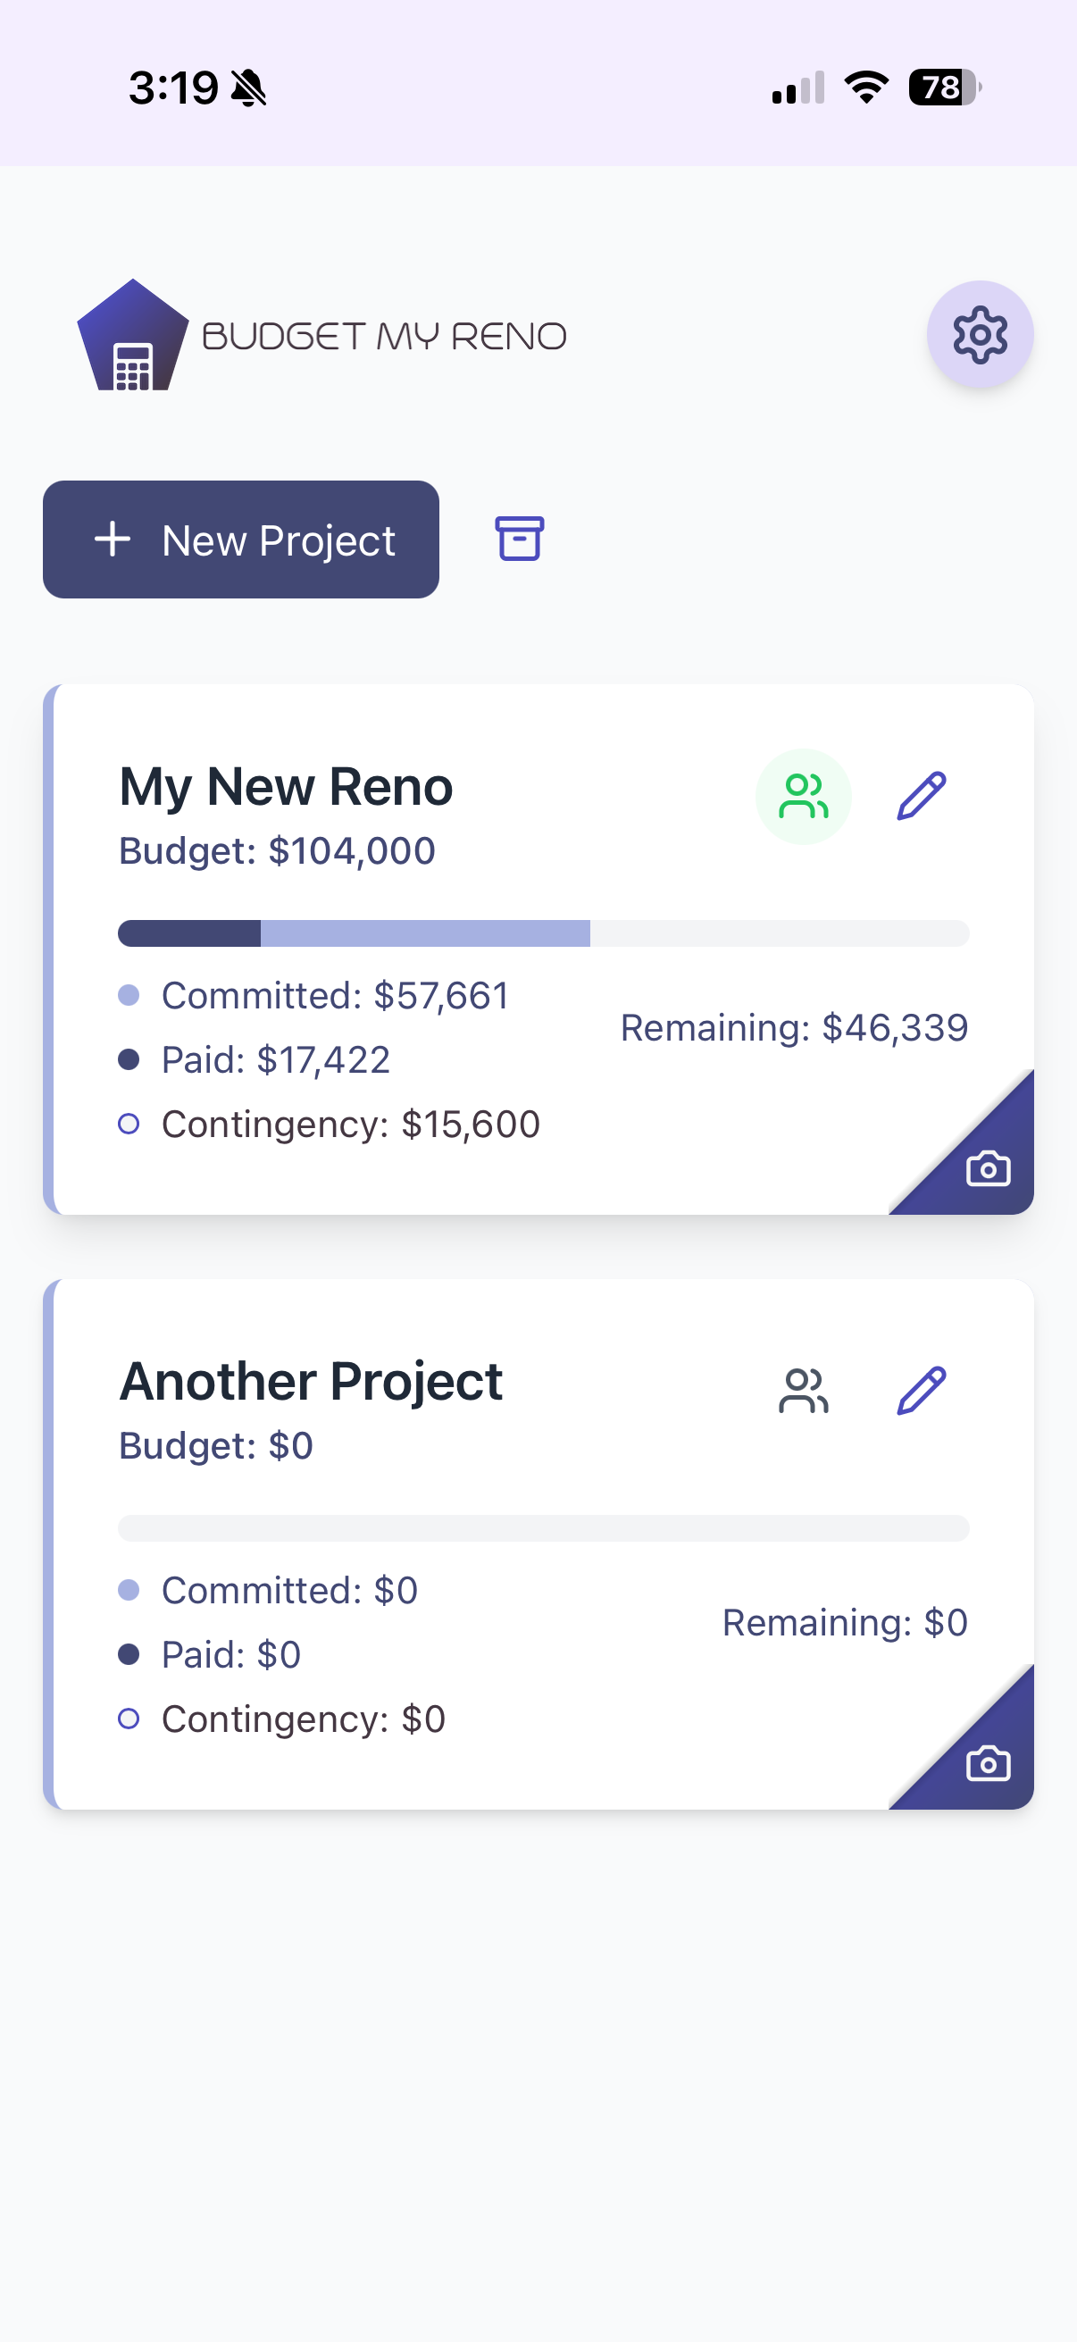The height and width of the screenshot is (2342, 1077).
Task: Edit Another Project with pencil icon
Action: click(x=922, y=1391)
